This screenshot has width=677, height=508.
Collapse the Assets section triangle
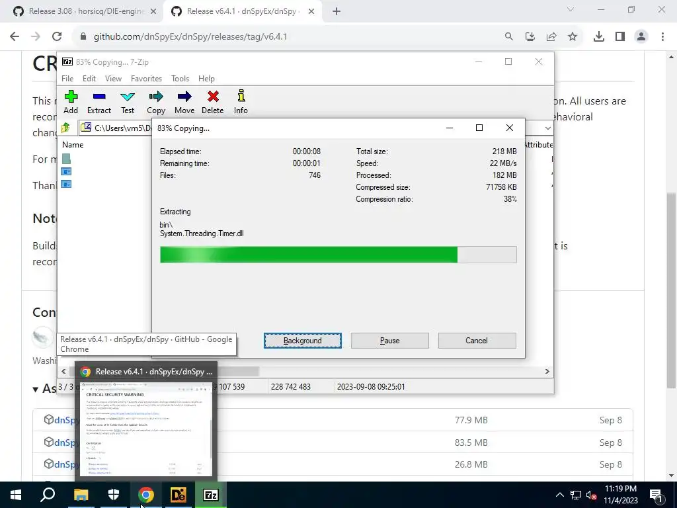pyautogui.click(x=36, y=389)
